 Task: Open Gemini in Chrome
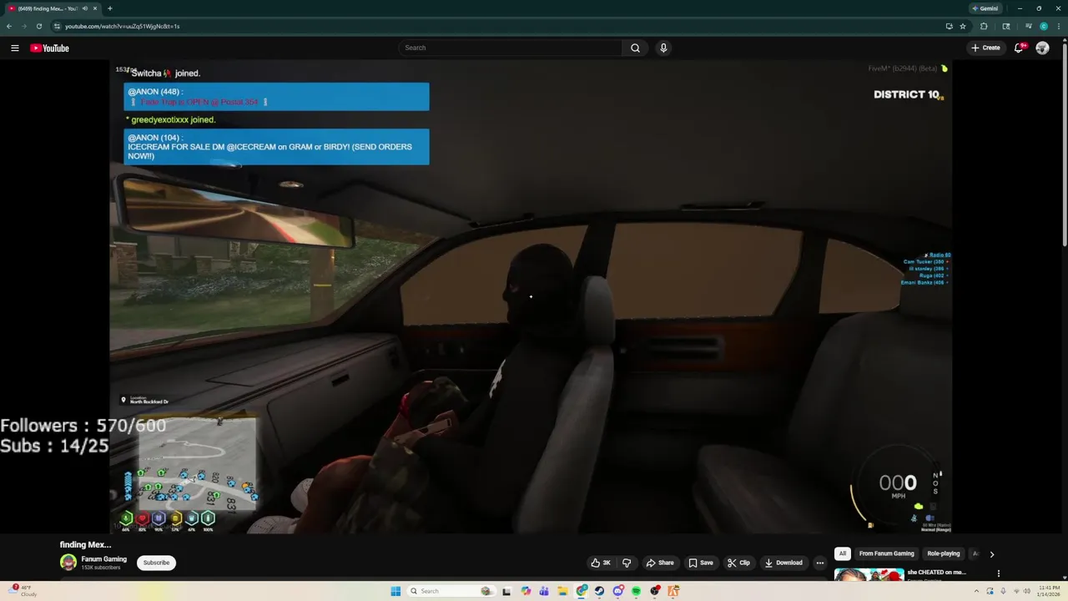985,8
